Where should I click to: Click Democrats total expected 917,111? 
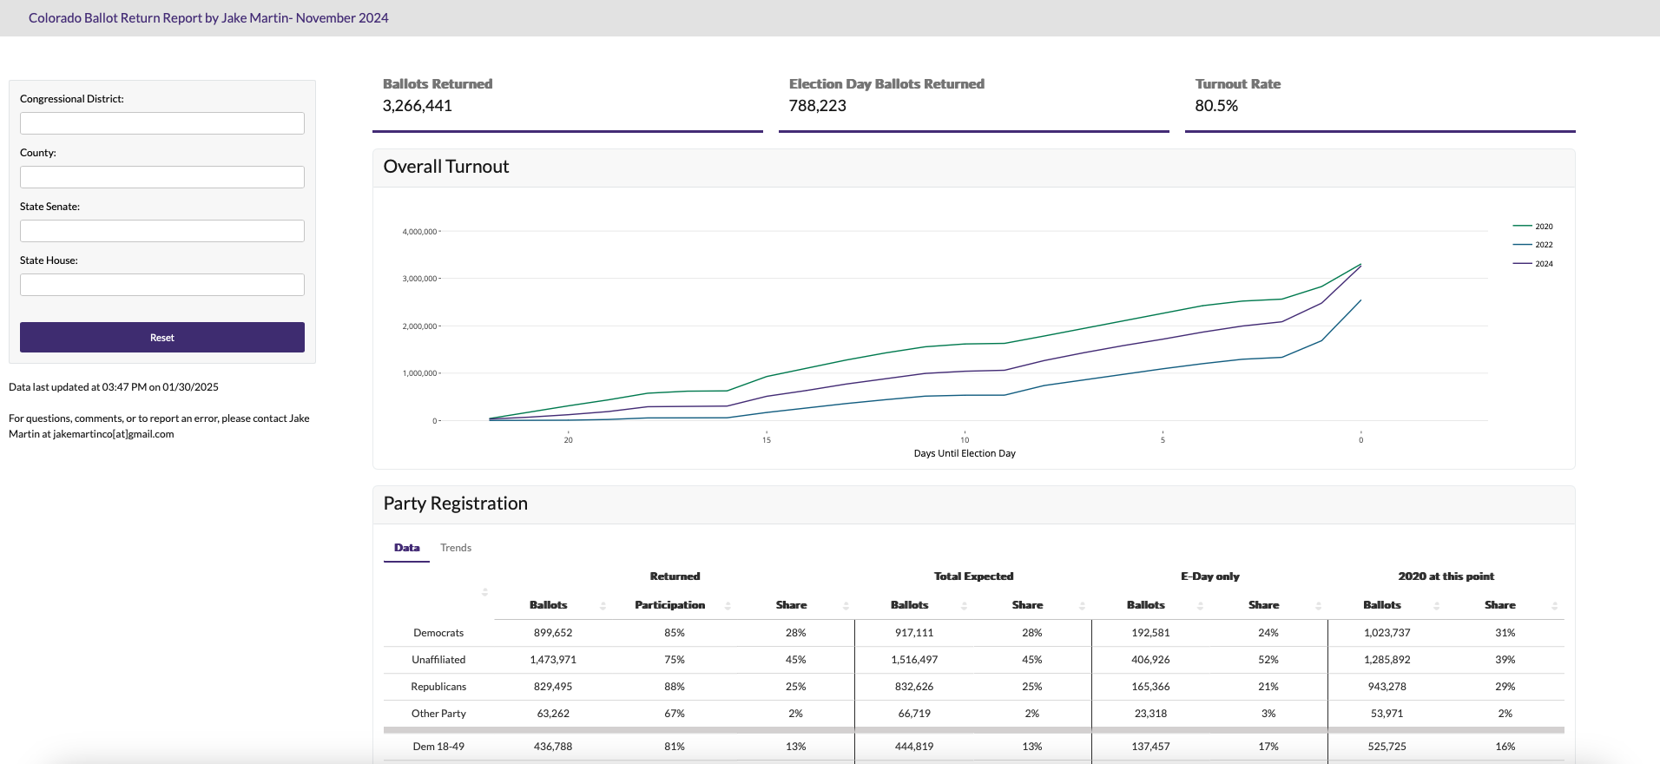914,633
